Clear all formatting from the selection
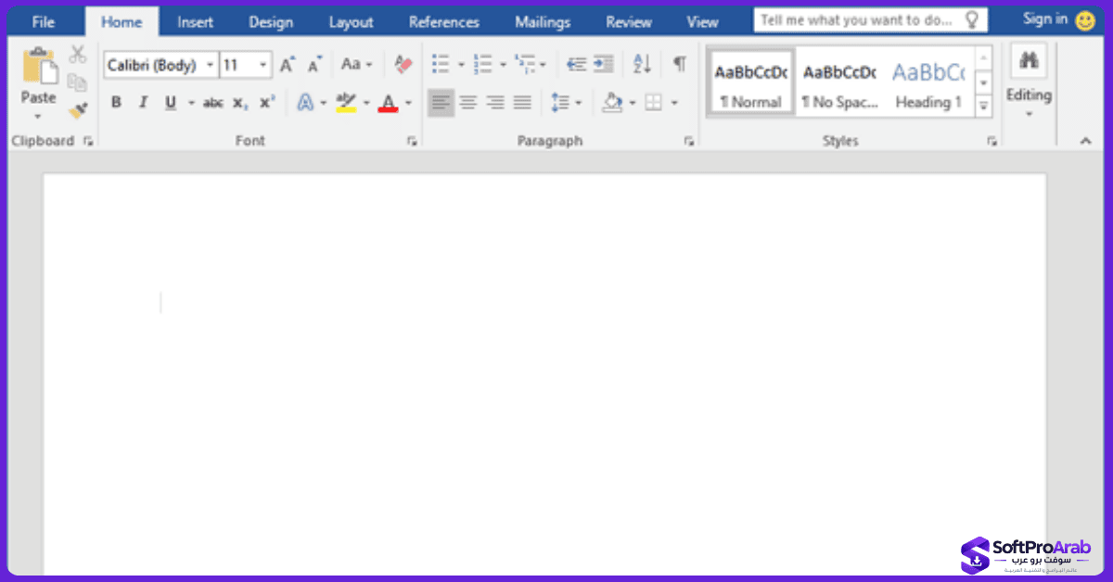This screenshot has width=1113, height=582. (x=403, y=65)
